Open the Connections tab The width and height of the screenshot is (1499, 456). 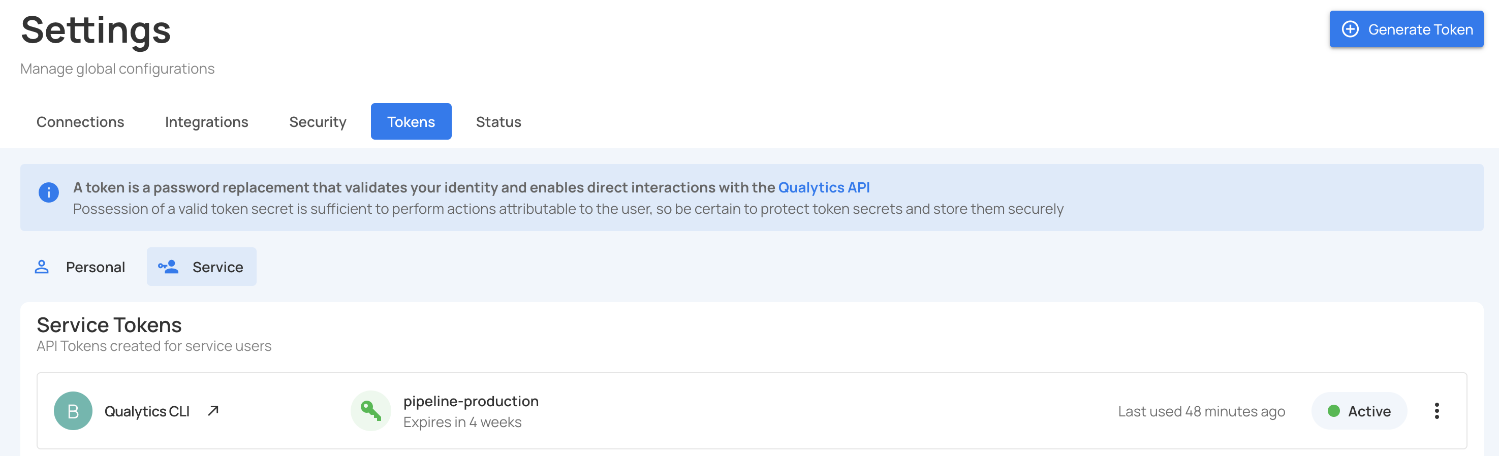[x=80, y=121]
